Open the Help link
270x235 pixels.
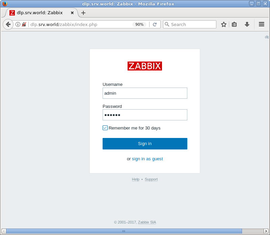click(x=136, y=179)
